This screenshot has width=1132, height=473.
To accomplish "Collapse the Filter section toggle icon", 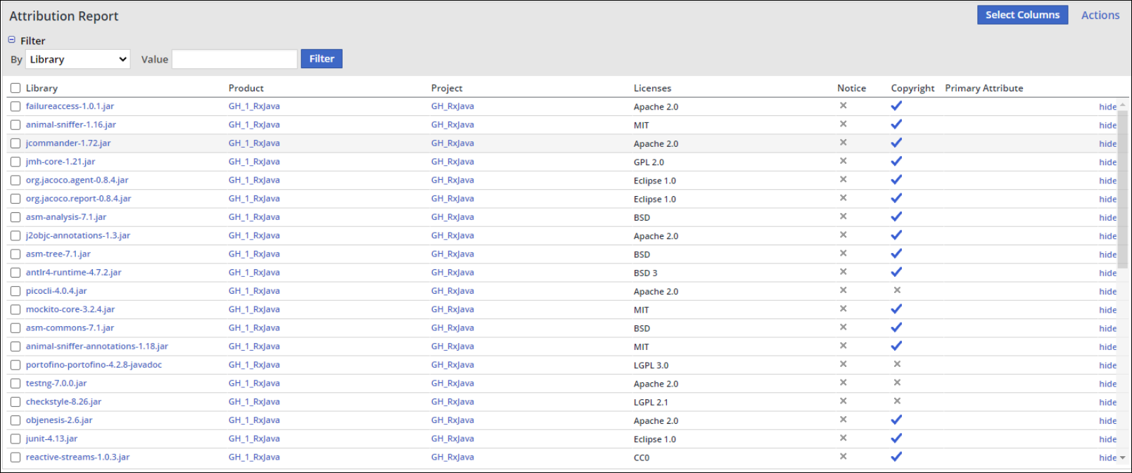I will [12, 40].
